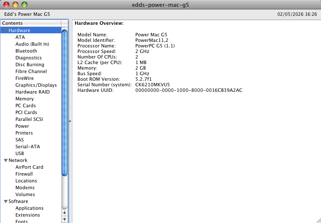Click the L2 Cache value 1 MB
This screenshot has width=321, height=223.
pos(141,62)
